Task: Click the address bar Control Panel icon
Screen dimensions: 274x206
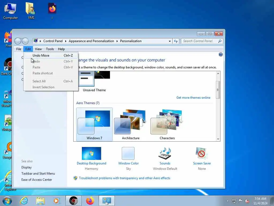Action: [36, 41]
